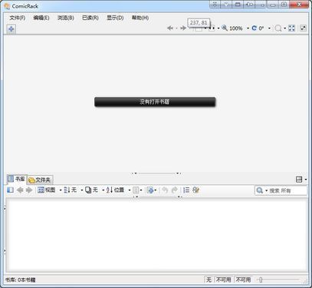Expand the 100% zoom dropdown arrow
Viewport: 312px width, 288px height.
click(x=248, y=28)
